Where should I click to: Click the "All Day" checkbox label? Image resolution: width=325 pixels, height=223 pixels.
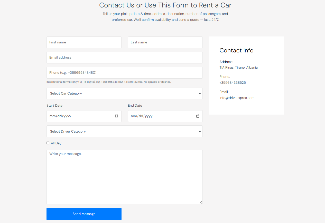click(56, 143)
